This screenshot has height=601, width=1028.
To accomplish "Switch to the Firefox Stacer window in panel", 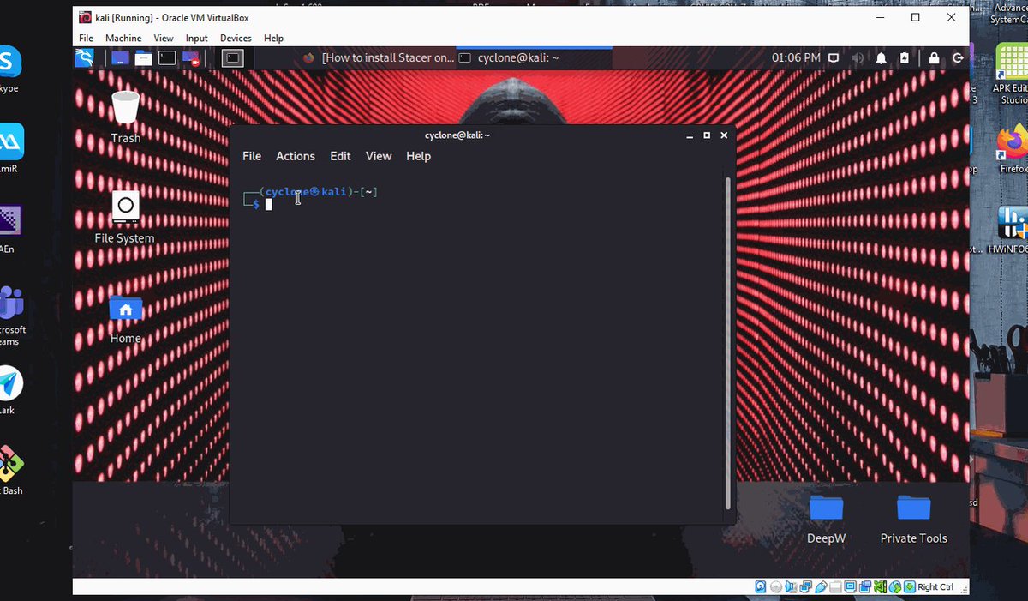I will coord(380,57).
